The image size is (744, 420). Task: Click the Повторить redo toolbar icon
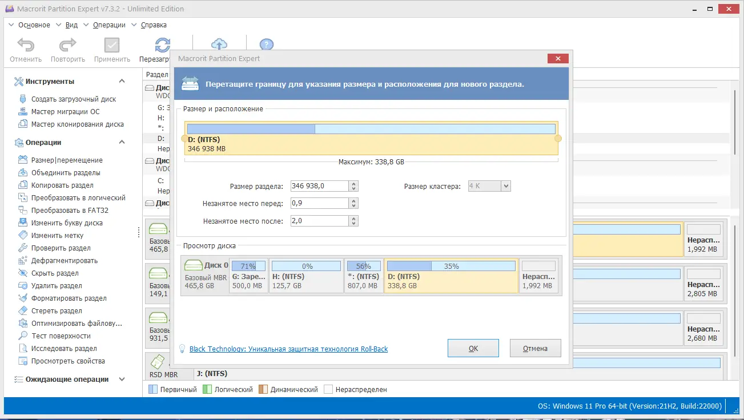68,46
